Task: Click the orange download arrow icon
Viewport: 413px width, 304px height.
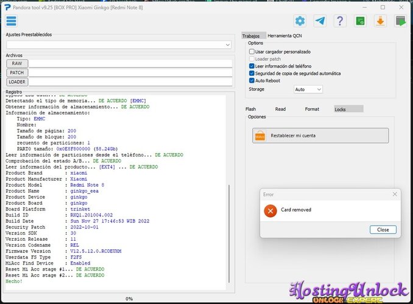Action: coord(380,21)
